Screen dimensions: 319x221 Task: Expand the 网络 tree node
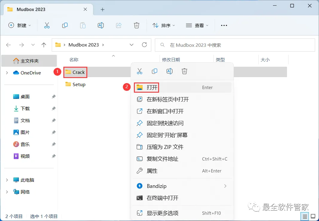click(x=7, y=192)
